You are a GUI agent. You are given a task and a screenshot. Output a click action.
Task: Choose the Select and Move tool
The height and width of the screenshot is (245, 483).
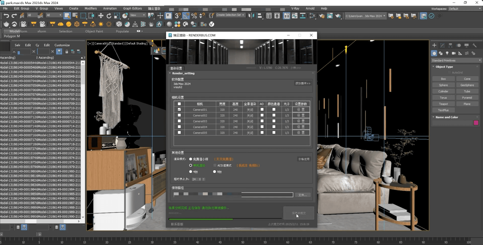click(101, 16)
